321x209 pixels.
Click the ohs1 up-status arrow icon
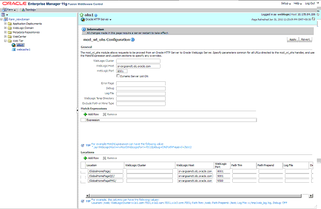(x=82, y=15)
